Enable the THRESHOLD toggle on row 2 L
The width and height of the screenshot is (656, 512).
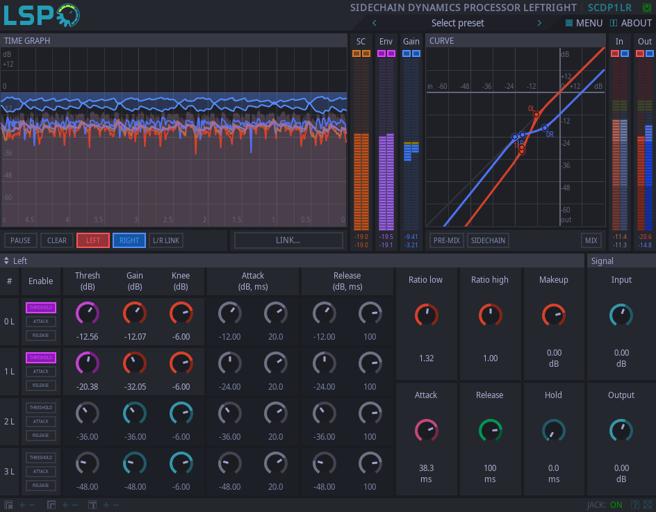tap(40, 407)
